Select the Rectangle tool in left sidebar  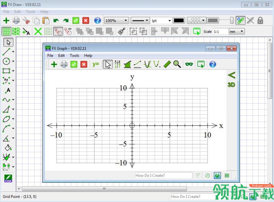pos(6,71)
